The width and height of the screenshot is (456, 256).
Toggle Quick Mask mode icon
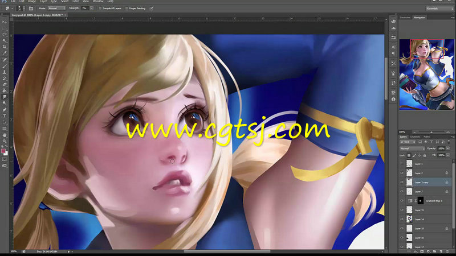click(x=5, y=159)
